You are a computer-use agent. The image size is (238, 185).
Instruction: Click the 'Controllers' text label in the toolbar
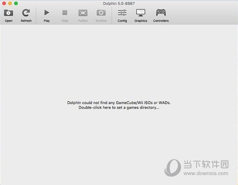coord(161,21)
